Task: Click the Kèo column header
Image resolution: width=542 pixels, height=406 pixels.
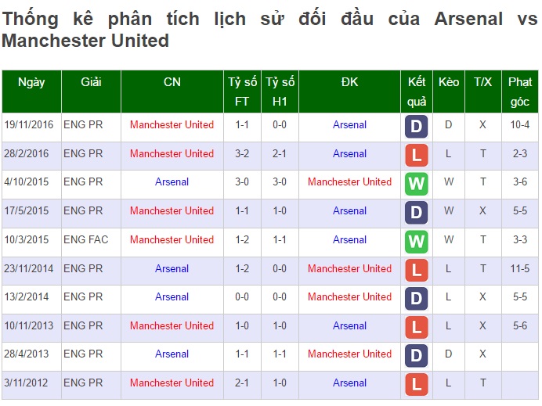Action: click(x=449, y=92)
